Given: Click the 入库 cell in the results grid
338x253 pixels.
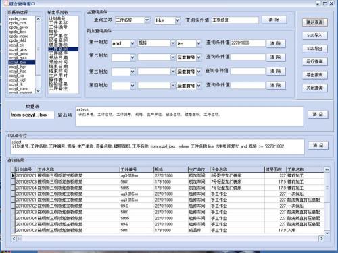Looking at the screenshot, I should click(x=305, y=230).
